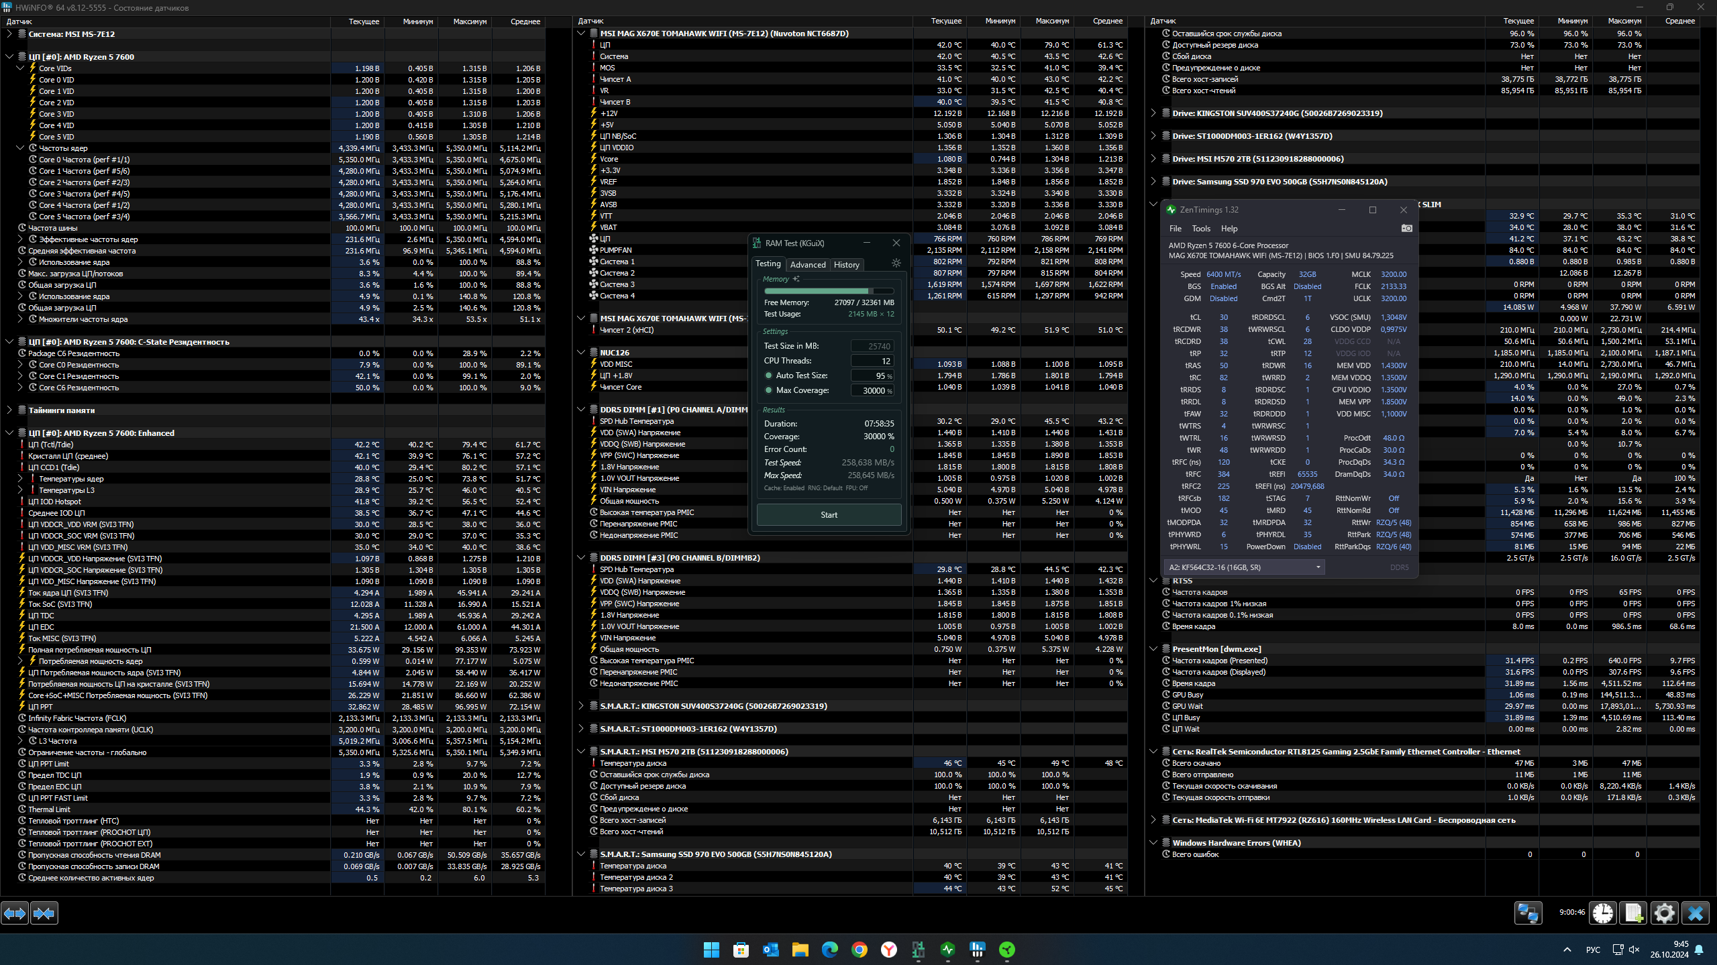Switch to the Advanced tab in RAM Test
Viewport: 1717px width, 965px height.
pyautogui.click(x=807, y=265)
